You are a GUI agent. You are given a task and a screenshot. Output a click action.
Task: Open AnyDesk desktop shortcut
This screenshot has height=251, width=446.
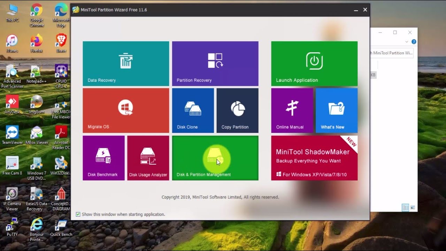coord(12,105)
